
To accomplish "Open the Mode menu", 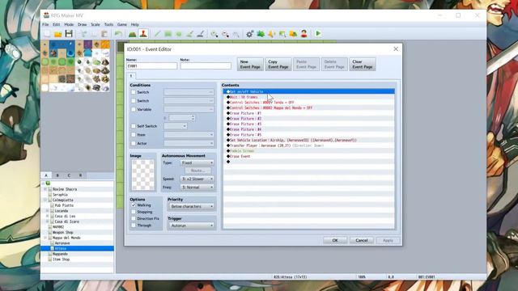I will pyautogui.click(x=69, y=24).
